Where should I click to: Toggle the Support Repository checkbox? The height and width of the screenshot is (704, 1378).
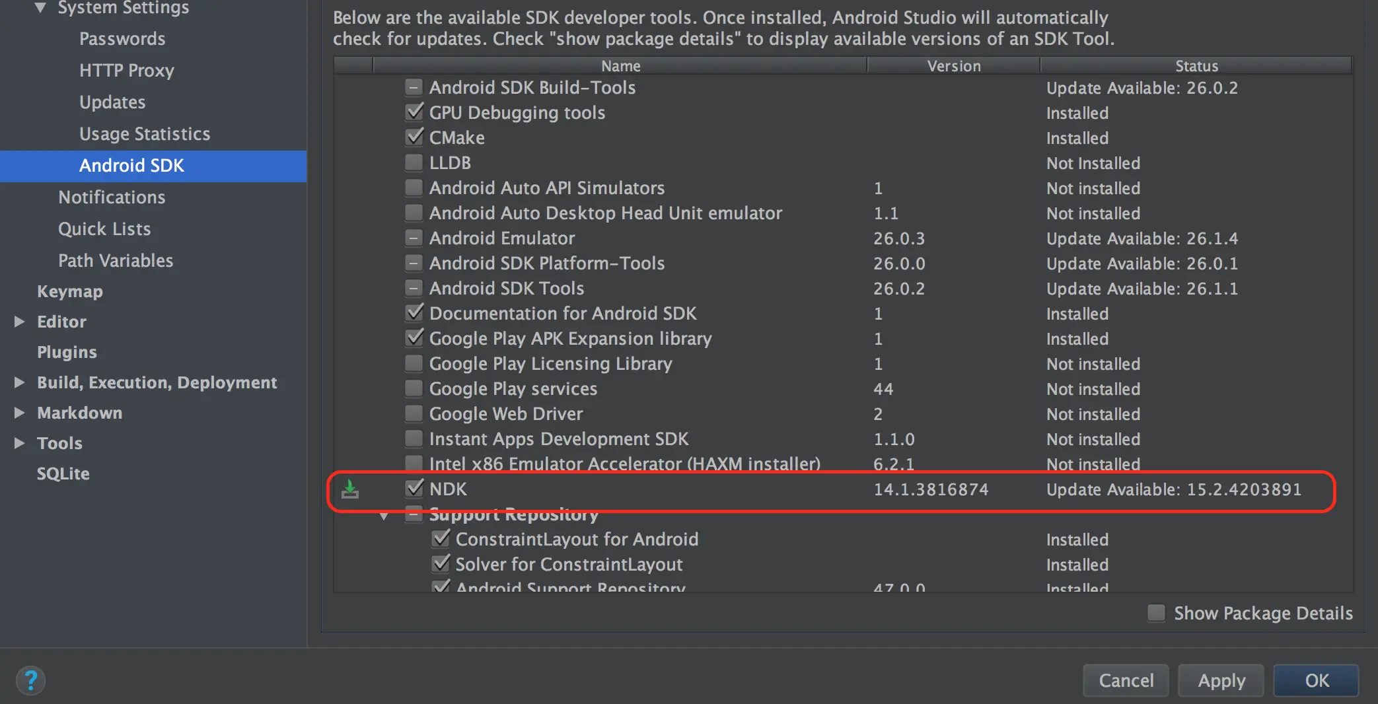click(414, 514)
